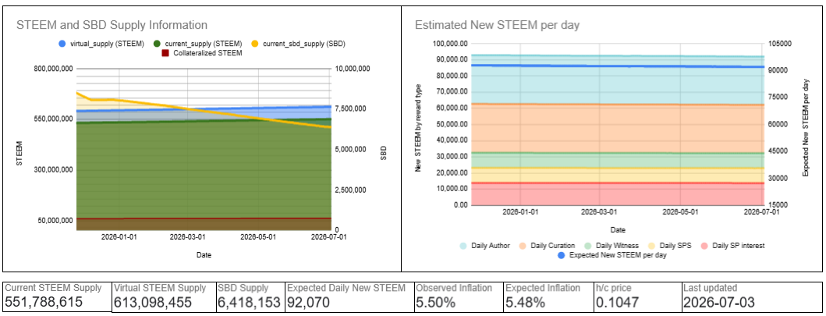Click the 'Expected Daily New STEEM' cell label
Image resolution: width=826 pixels, height=316 pixels.
click(346, 288)
